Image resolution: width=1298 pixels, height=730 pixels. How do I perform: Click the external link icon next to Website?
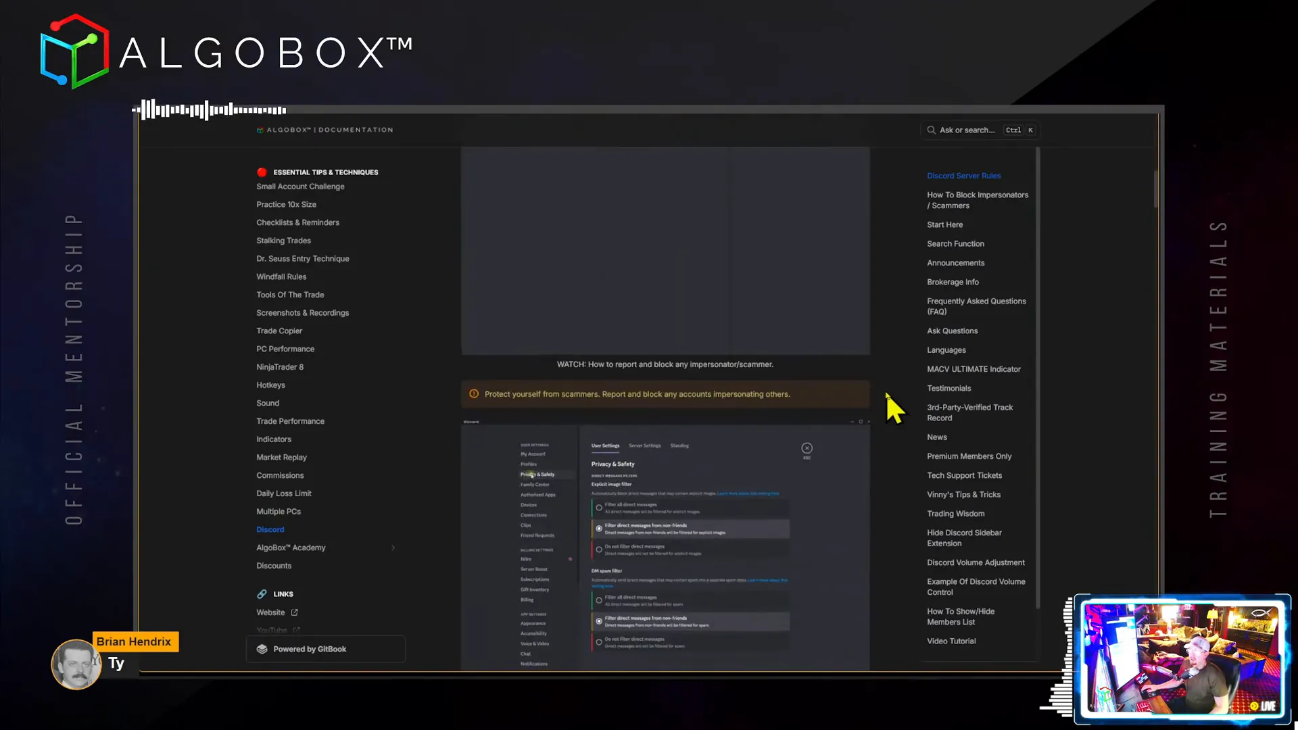294,612
